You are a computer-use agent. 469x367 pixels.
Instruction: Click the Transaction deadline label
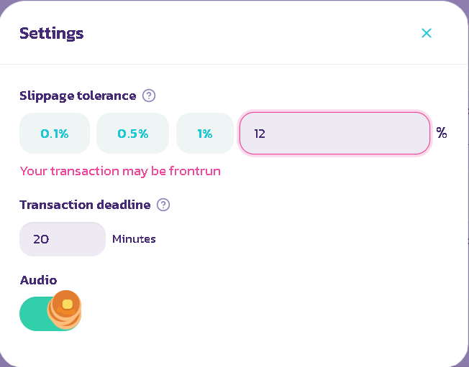coord(85,205)
